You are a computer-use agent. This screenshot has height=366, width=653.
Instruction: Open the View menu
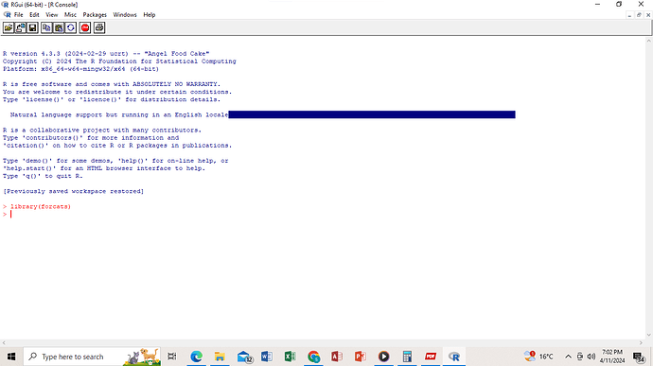[x=52, y=14]
